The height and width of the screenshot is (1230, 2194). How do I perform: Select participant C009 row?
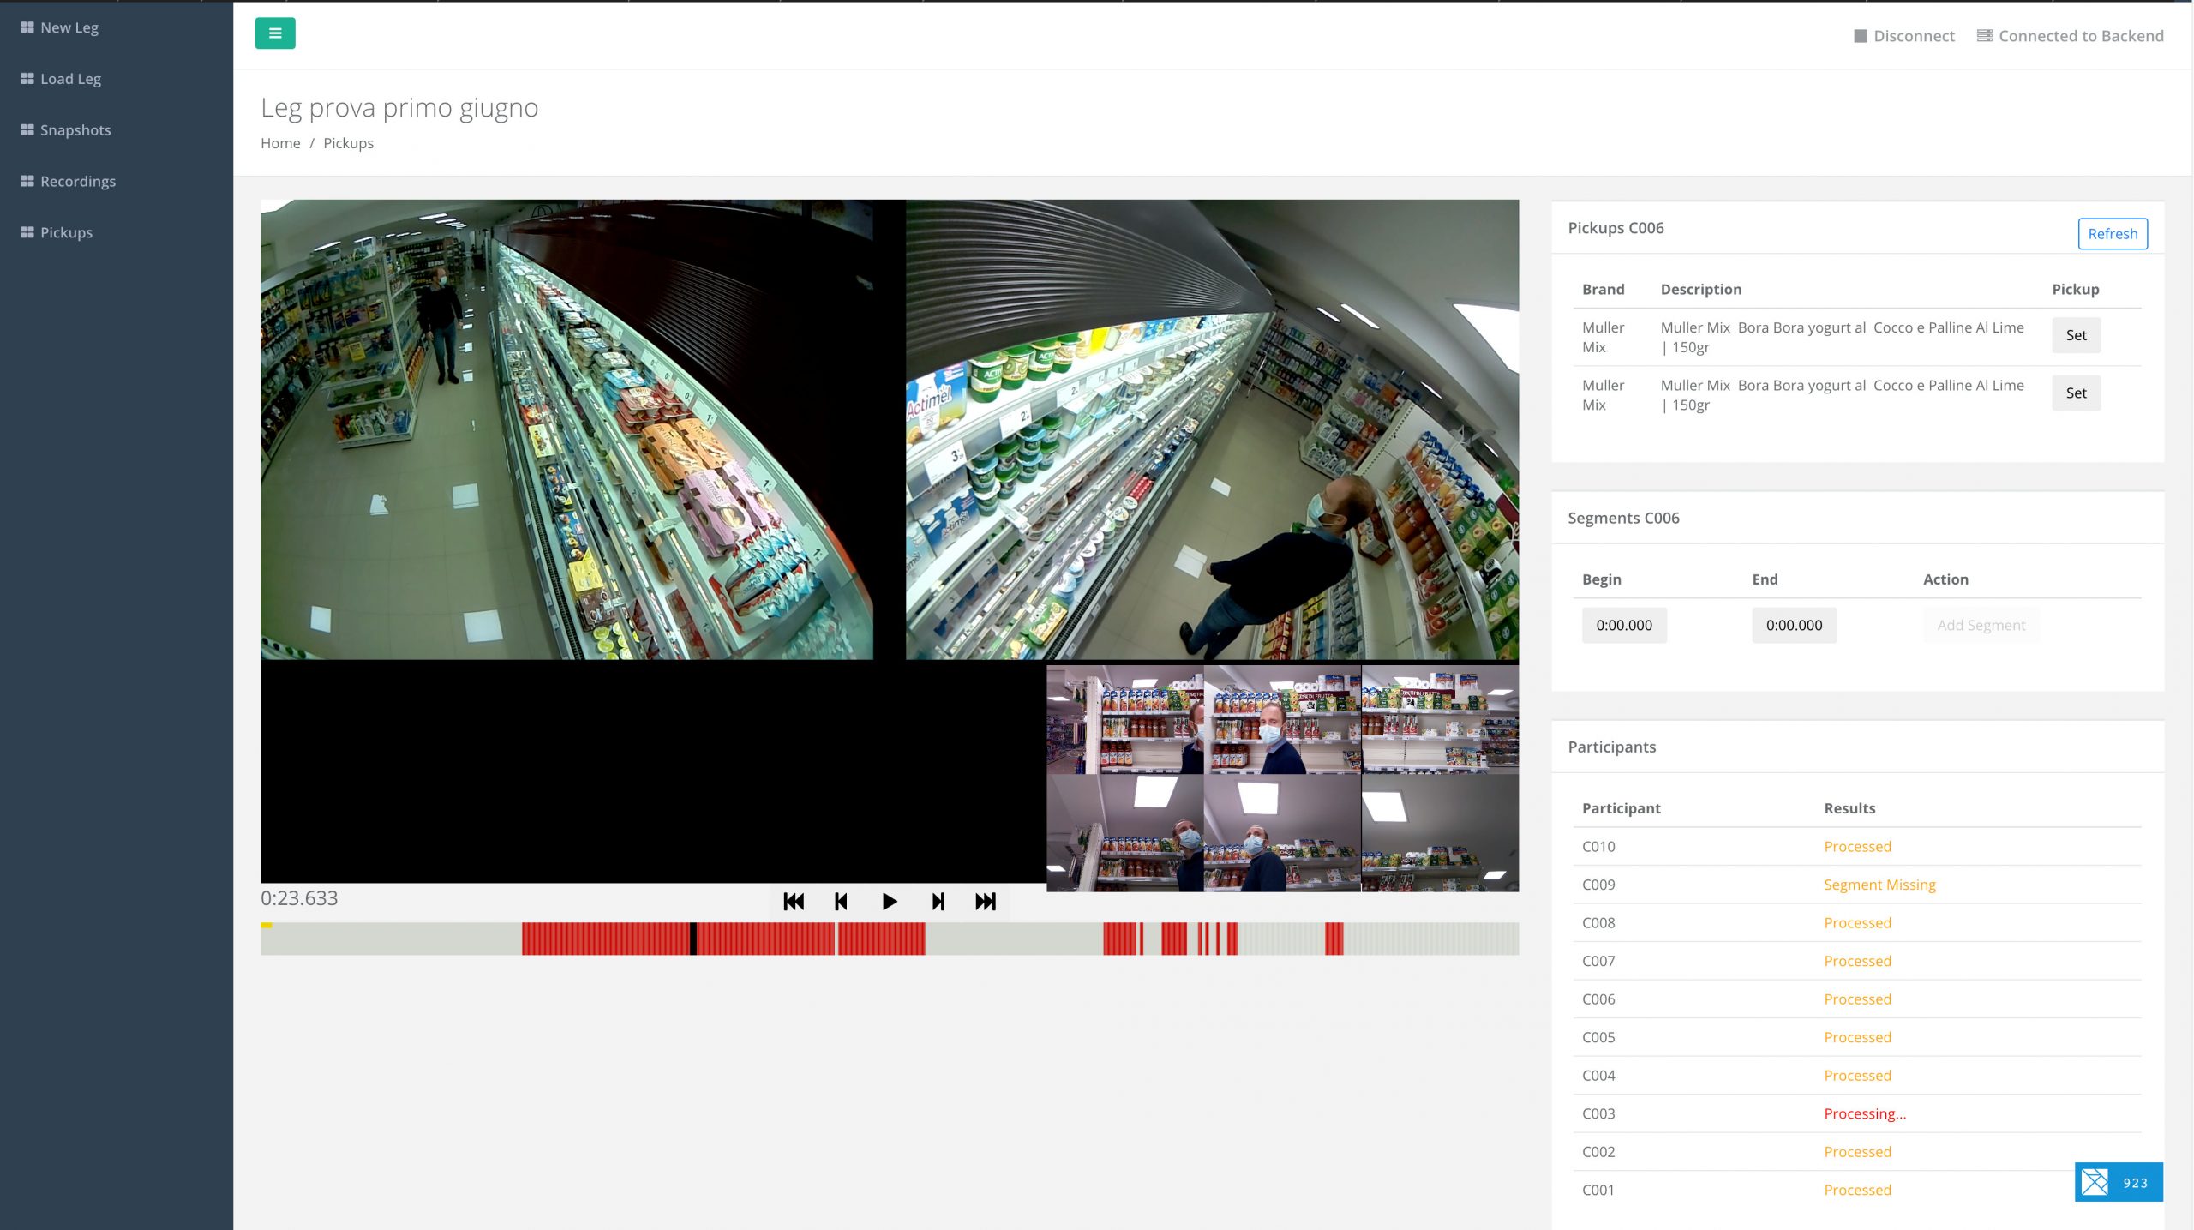tap(1857, 885)
